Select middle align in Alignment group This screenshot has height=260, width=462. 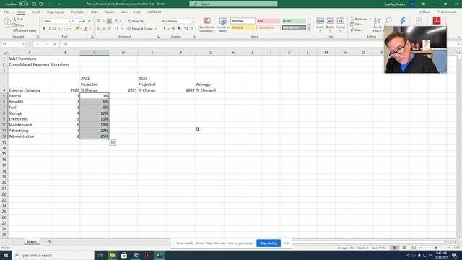(104, 21)
